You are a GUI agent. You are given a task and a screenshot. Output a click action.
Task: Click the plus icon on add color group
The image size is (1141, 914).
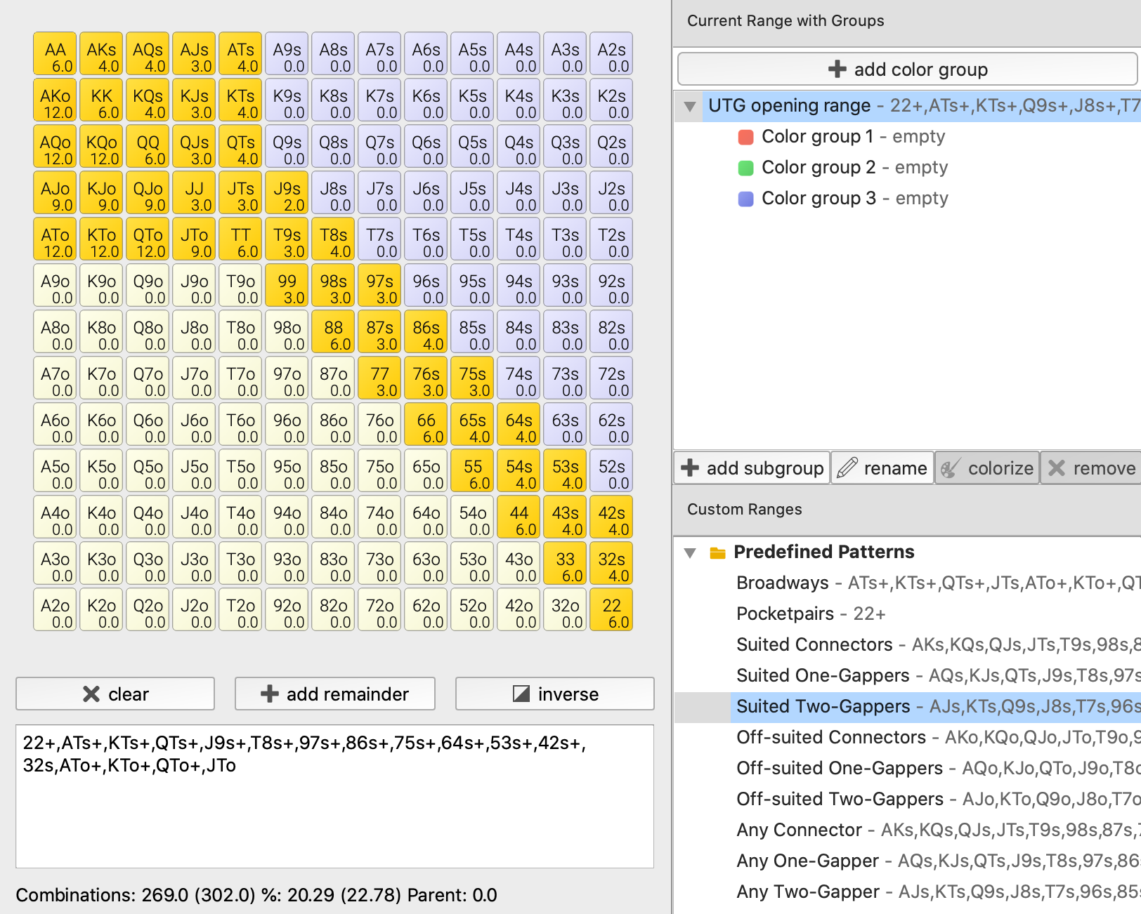(837, 69)
